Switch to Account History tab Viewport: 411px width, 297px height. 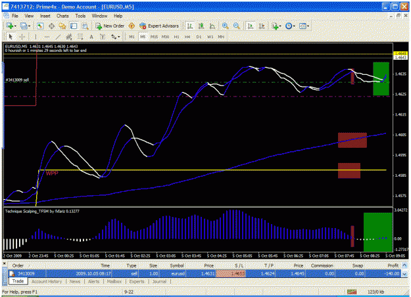47,281
